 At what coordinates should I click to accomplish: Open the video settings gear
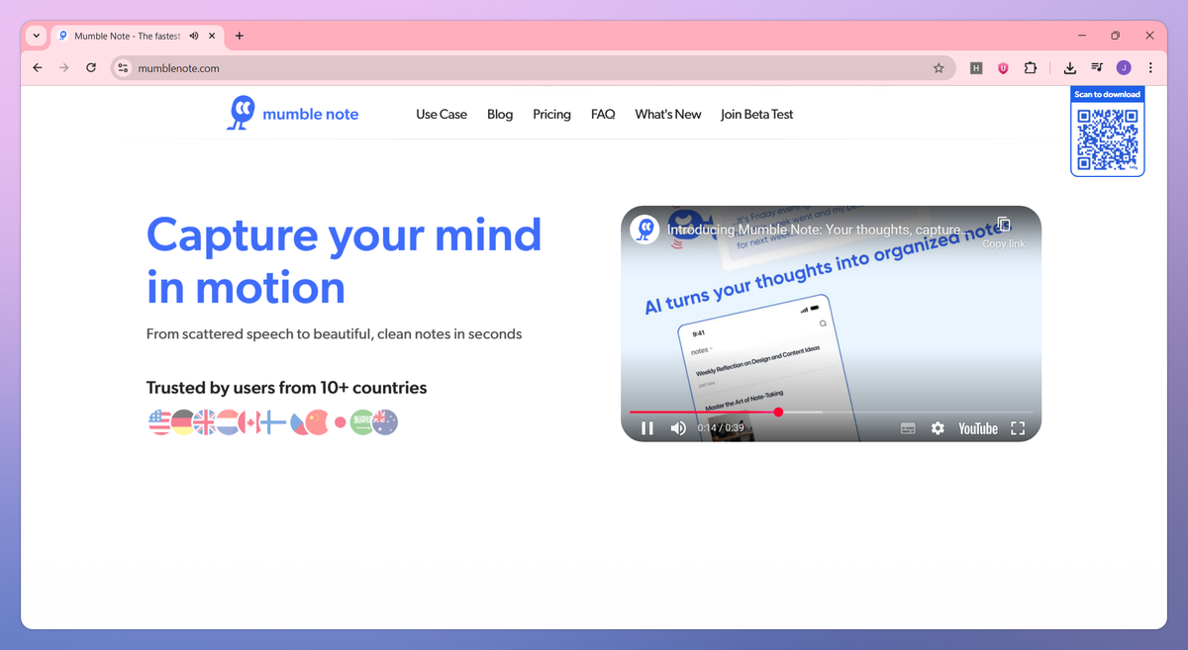point(938,428)
